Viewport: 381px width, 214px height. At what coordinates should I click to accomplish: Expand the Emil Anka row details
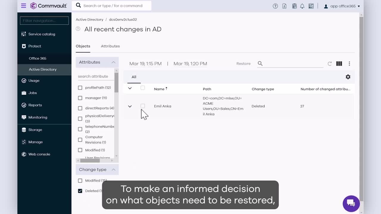click(130, 106)
